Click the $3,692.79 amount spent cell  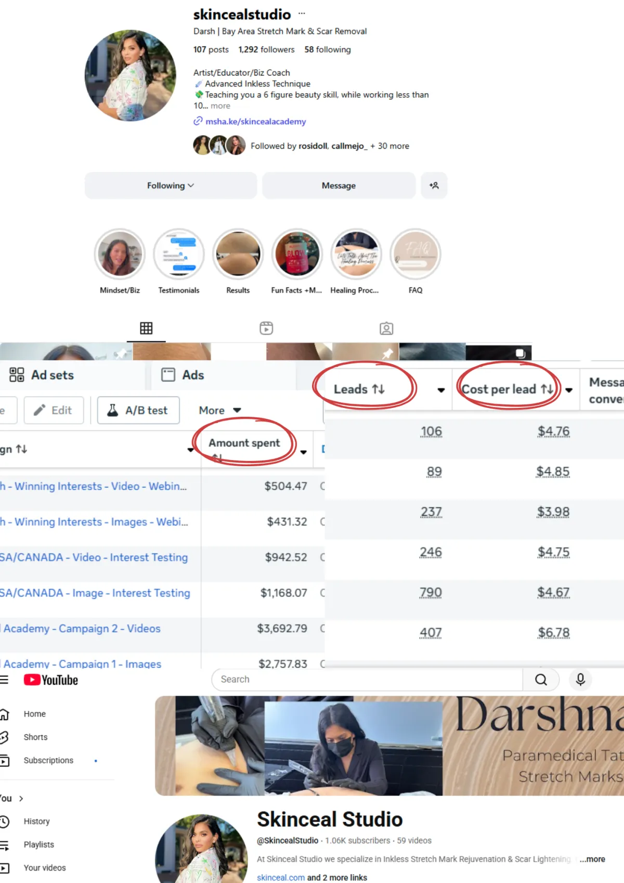point(282,628)
